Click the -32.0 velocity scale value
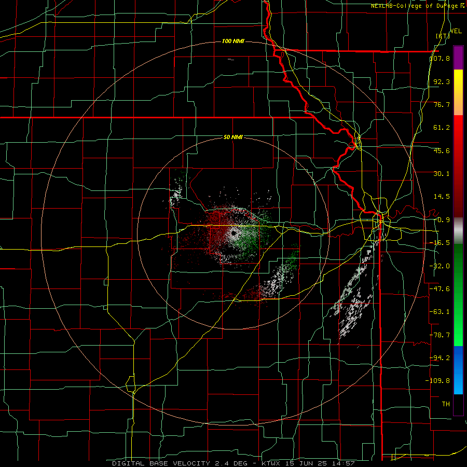The width and height of the screenshot is (467, 467). click(x=439, y=266)
